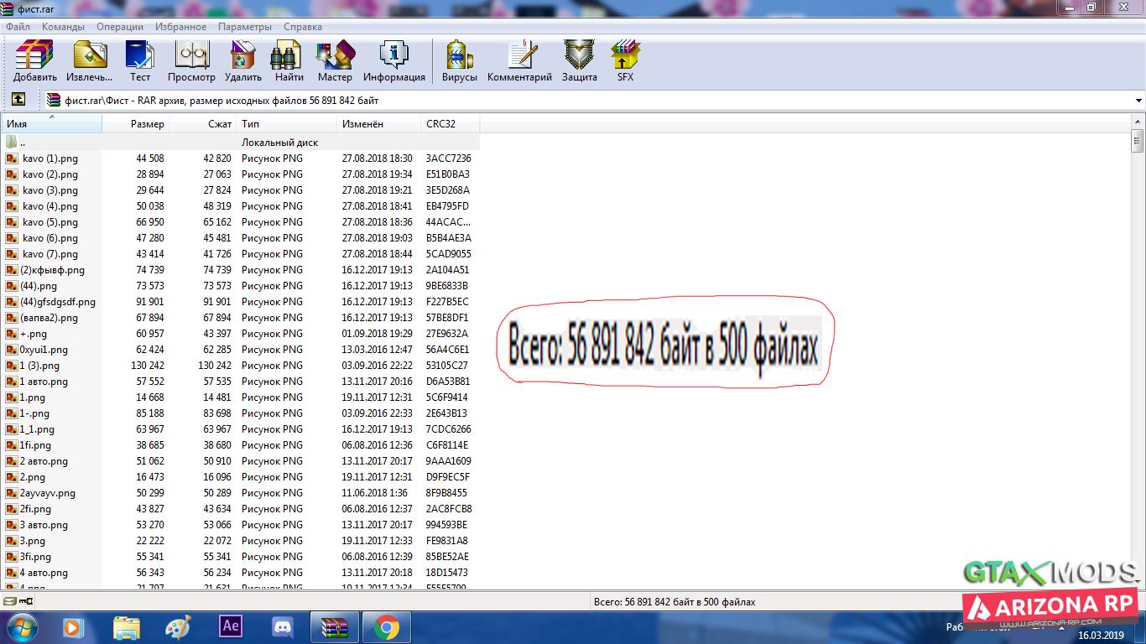The width and height of the screenshot is (1146, 644).
Task: Open the Параметры menu
Action: click(244, 27)
